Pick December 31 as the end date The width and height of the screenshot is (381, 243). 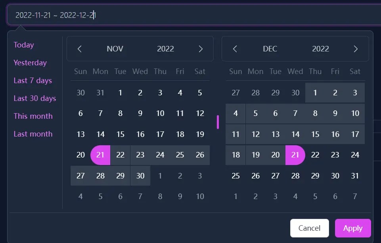point(355,176)
